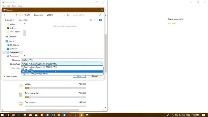208x117 pixels.
Task: Select Videos in the navigation pane
Action: pos(11,28)
